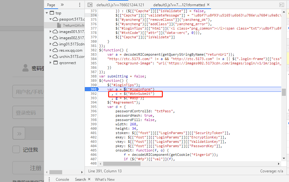Select the 密码登录 login tab on page
Image resolution: width=289 pixels, height=182 pixels.
33,68
